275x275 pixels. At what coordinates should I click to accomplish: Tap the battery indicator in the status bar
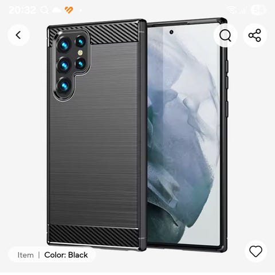(258, 10)
